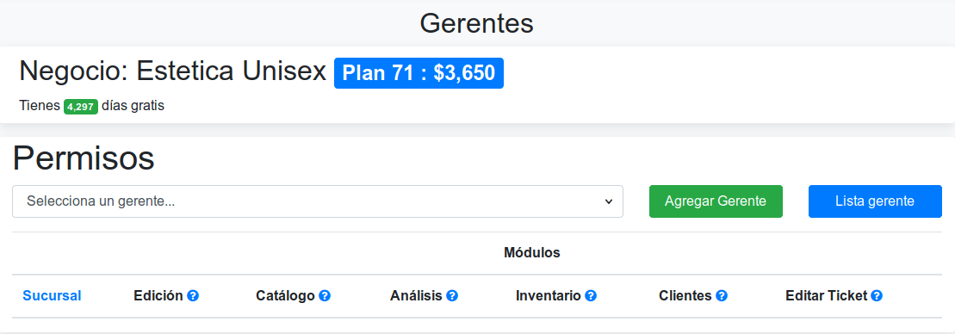Click the Módulos table heading
The height and width of the screenshot is (334, 955).
pos(531,252)
